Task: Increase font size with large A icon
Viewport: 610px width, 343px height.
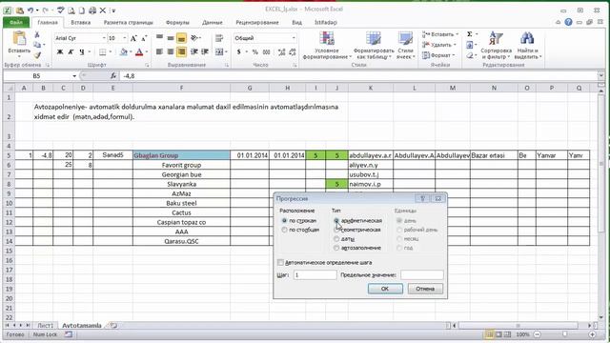Action: pos(133,38)
